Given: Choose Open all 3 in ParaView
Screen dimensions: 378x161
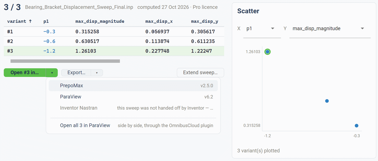Looking at the screenshot, I should pos(133,126).
